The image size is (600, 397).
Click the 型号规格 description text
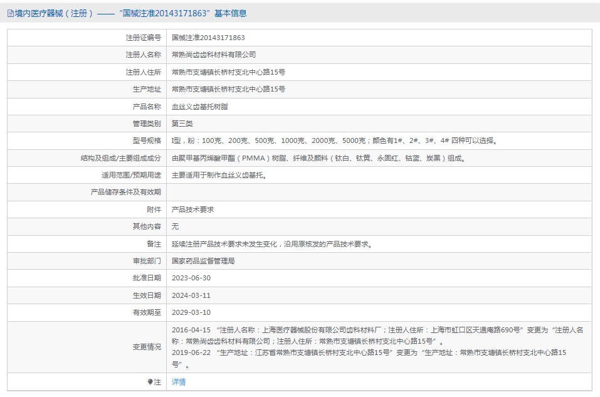point(335,140)
